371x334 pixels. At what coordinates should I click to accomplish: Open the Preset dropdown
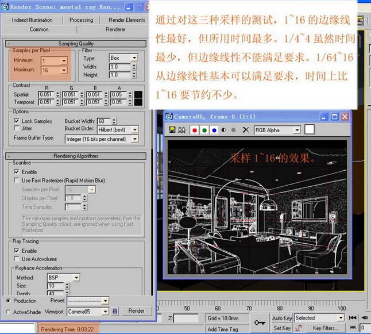coord(105,301)
